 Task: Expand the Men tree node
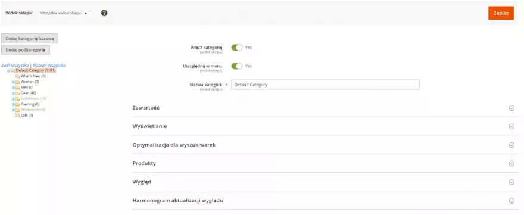coord(13,88)
